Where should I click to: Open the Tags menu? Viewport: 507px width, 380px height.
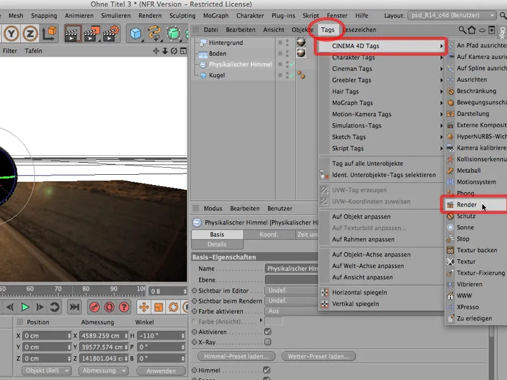pyautogui.click(x=328, y=30)
